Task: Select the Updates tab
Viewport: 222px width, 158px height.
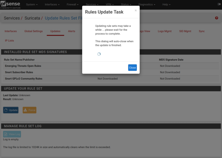Action: pos(55,31)
